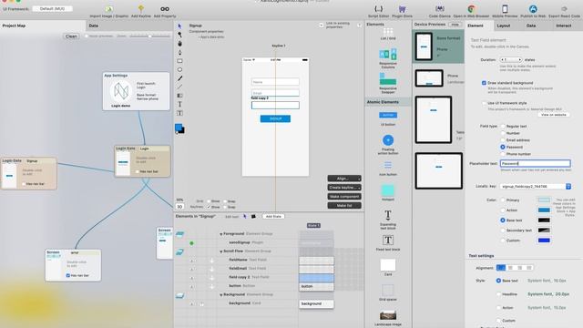The image size is (583, 328).
Task: Select the hand pan tool
Action: [x=179, y=44]
